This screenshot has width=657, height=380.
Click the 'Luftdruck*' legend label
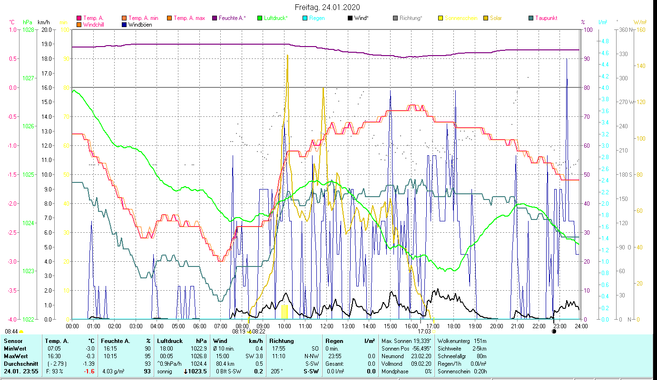click(276, 19)
